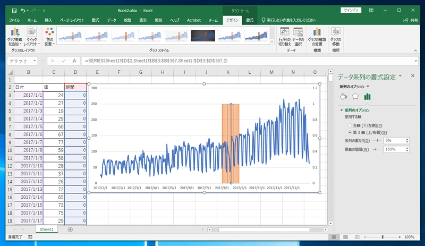Select Fill & Line paint bucket icon
The width and height of the screenshot is (425, 246).
point(343,97)
